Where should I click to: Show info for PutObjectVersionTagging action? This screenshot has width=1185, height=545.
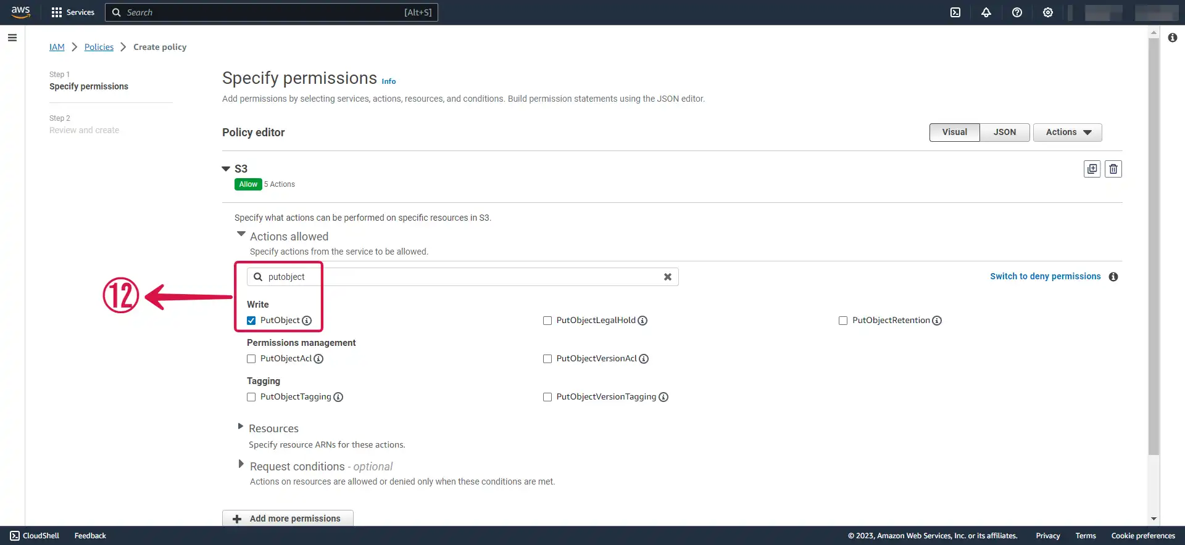pyautogui.click(x=663, y=397)
